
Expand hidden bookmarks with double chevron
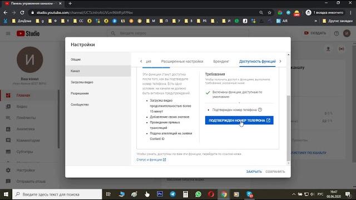(x=315, y=21)
